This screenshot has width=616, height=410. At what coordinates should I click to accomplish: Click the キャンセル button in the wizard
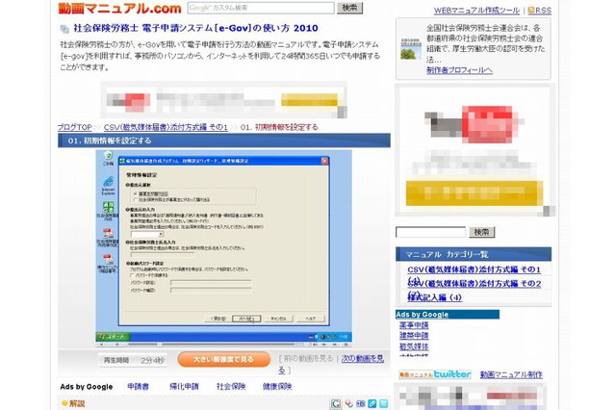click(278, 319)
